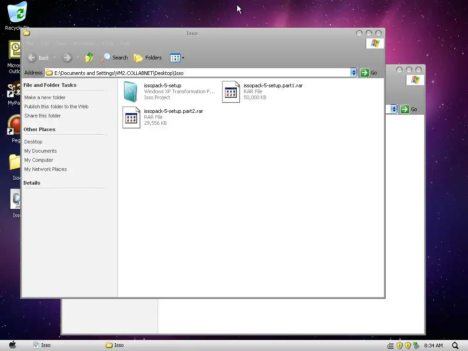468x351 pixels.
Task: Select the issopack-5-setup installer icon
Action: [131, 92]
